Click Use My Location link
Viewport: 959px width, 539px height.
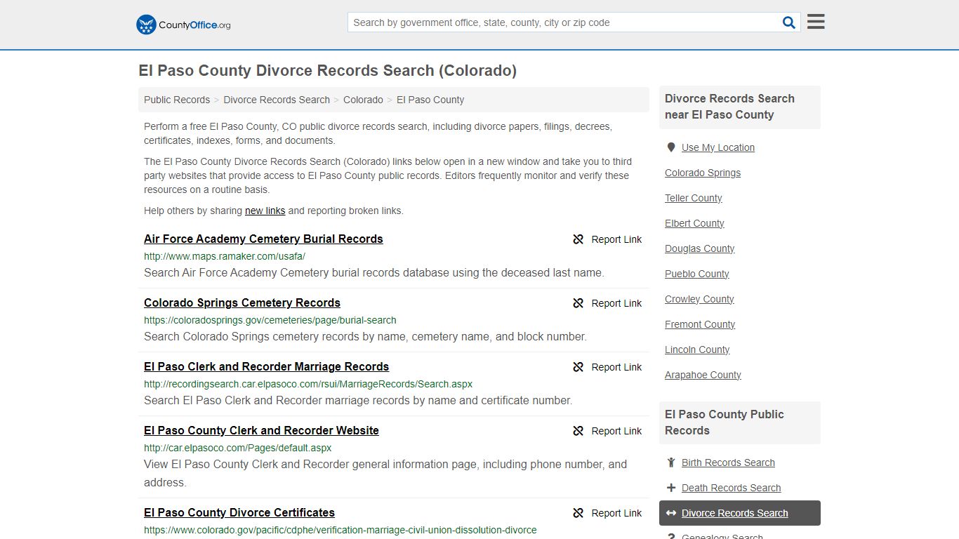(718, 147)
